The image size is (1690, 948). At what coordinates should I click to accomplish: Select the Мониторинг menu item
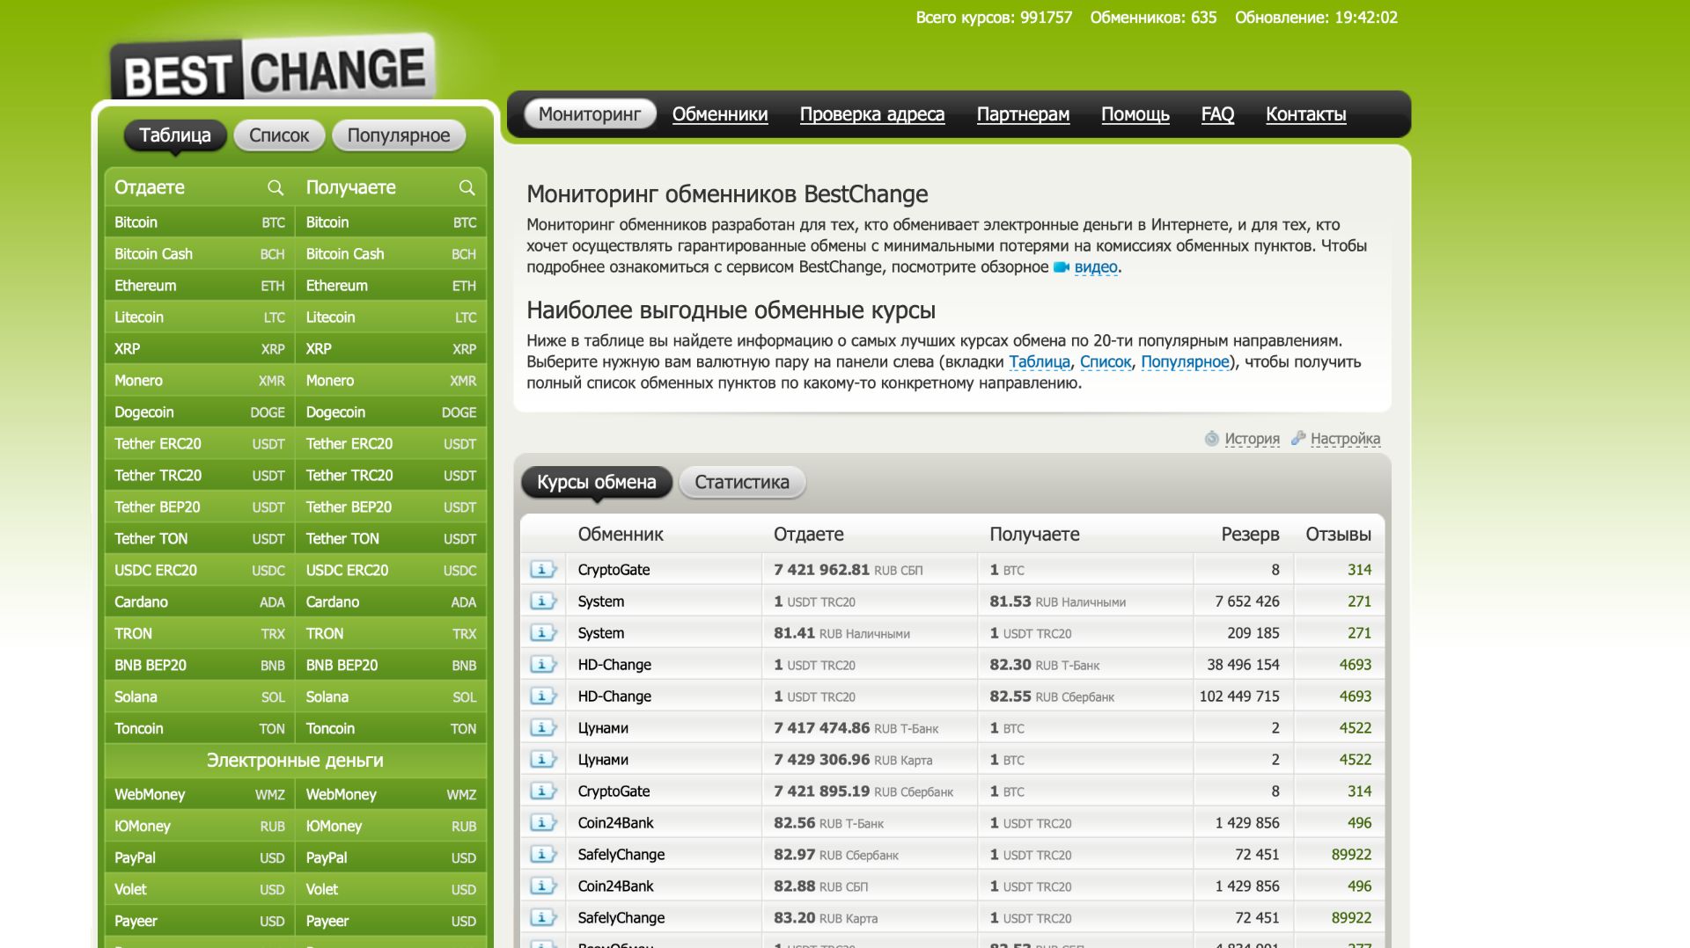coord(590,114)
